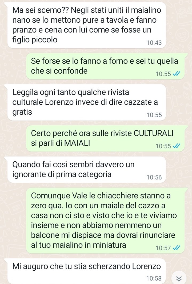Tap the 10:43 timestamp of the first message
The width and height of the screenshot is (192, 284).
154,43
